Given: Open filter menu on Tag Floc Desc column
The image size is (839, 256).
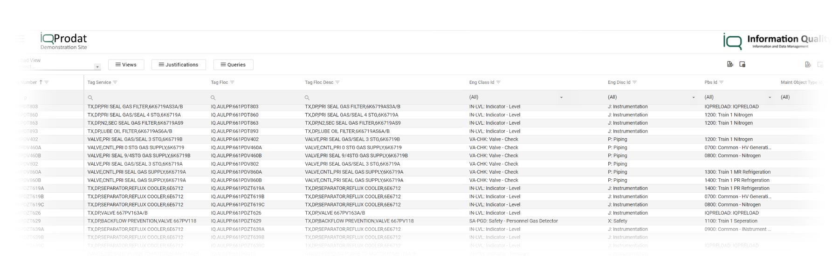Looking at the screenshot, I should pos(337,82).
